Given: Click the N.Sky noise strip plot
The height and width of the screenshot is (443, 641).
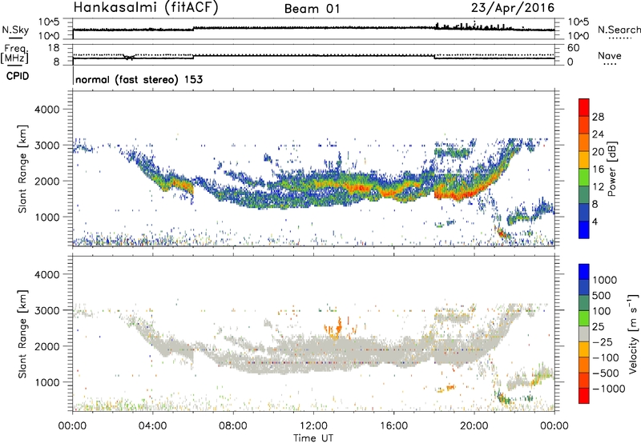Looking at the screenshot, I should pos(313,29).
